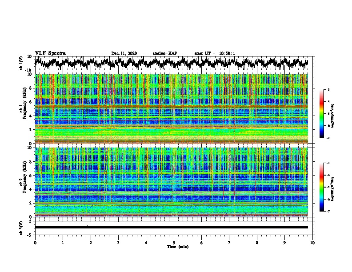352x272 pixels.
Task: Click the 'VLF Spectra' title text
Action: pyautogui.click(x=50, y=53)
